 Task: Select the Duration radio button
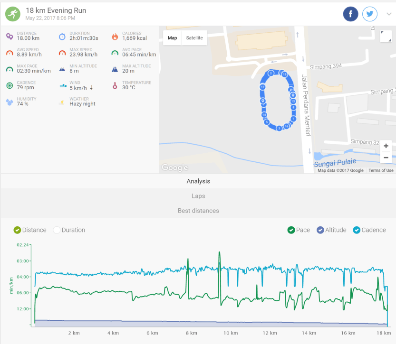coord(57,230)
